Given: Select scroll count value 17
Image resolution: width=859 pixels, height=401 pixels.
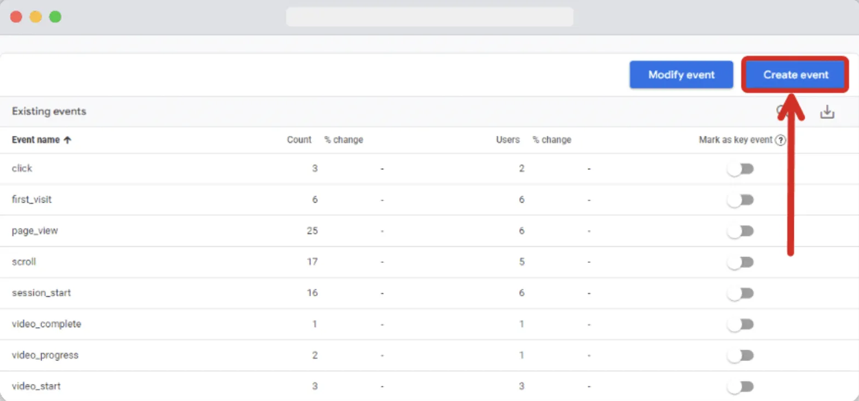Looking at the screenshot, I should (x=312, y=261).
